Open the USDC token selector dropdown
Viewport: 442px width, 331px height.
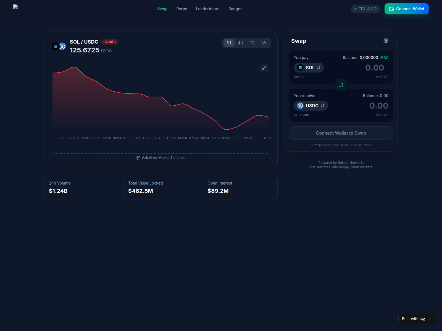[311, 106]
